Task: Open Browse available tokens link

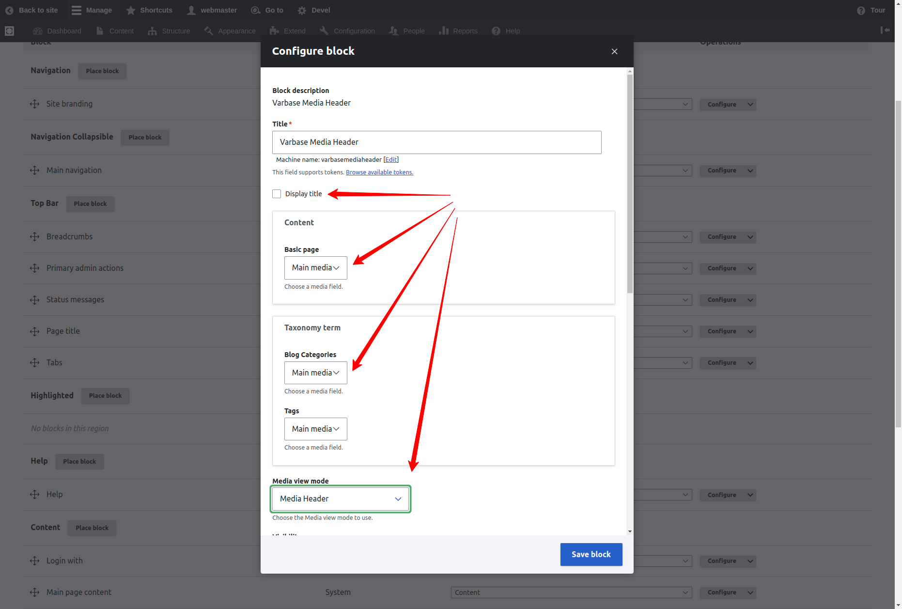Action: 379,172
